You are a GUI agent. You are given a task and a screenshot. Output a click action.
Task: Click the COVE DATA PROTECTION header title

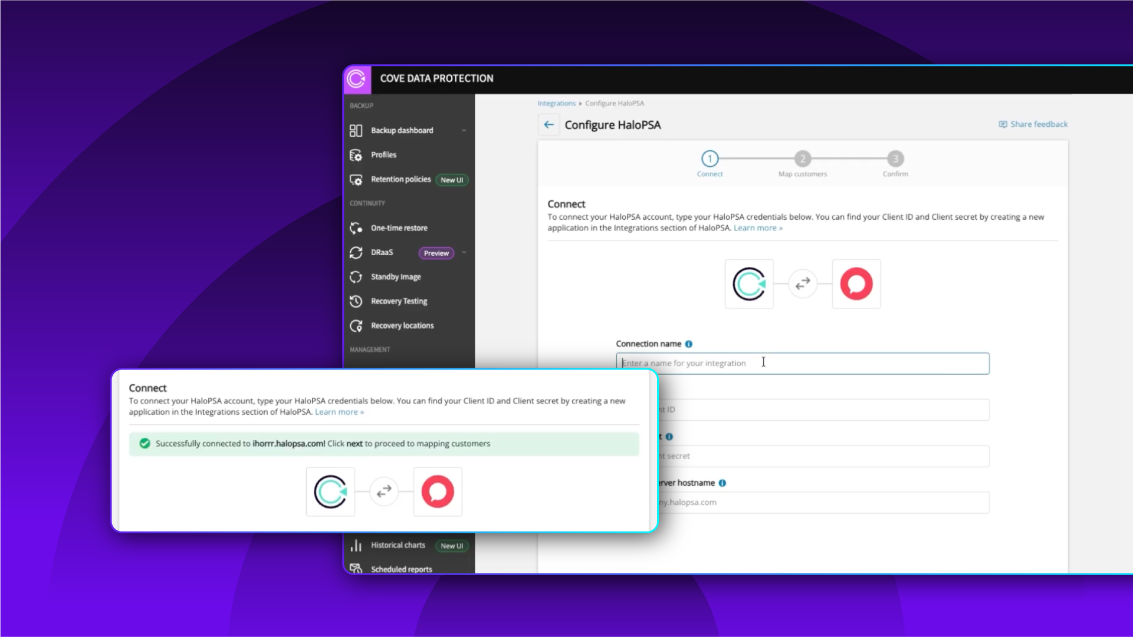436,78
